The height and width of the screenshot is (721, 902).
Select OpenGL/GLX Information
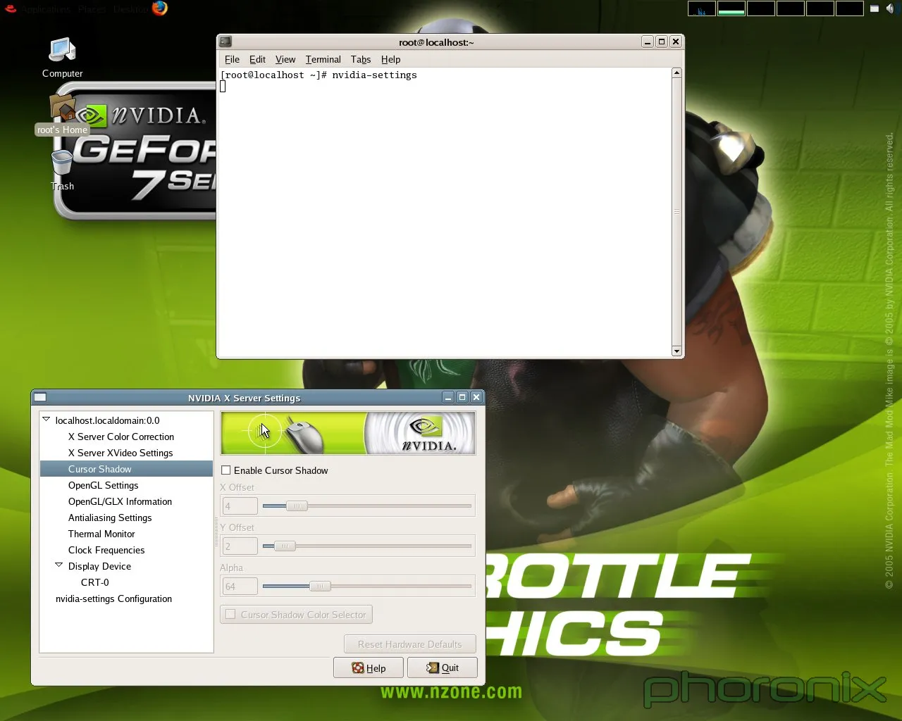tap(121, 501)
